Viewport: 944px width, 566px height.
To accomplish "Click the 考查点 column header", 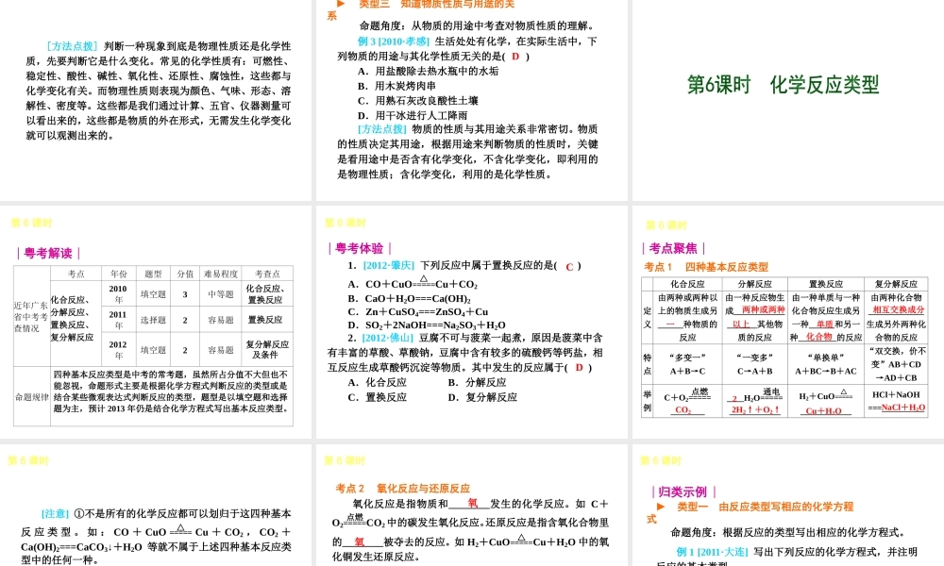I will 267,274.
